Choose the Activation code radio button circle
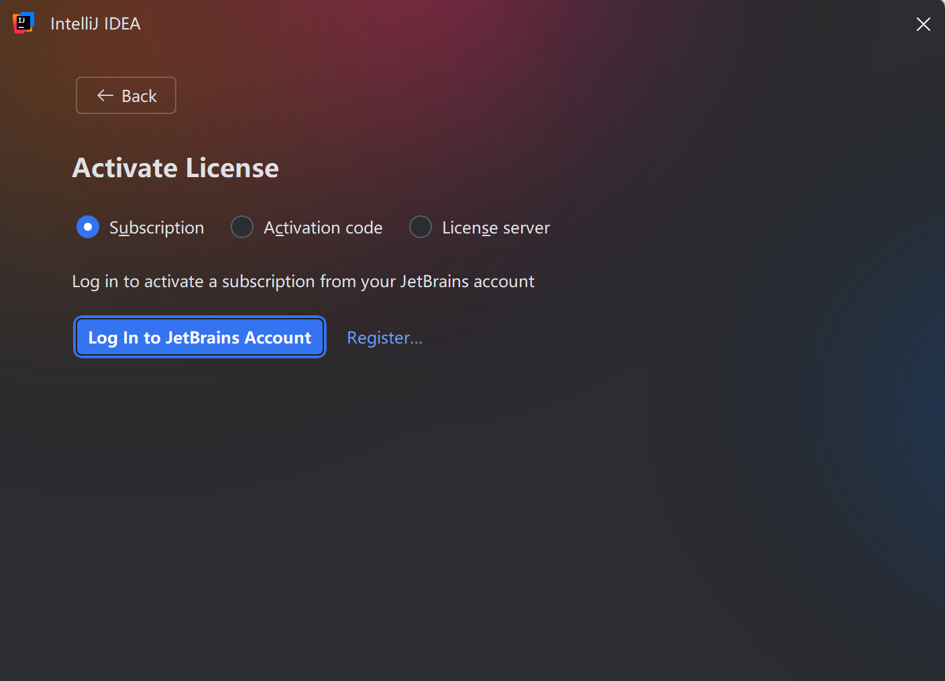This screenshot has height=681, width=945. point(242,227)
